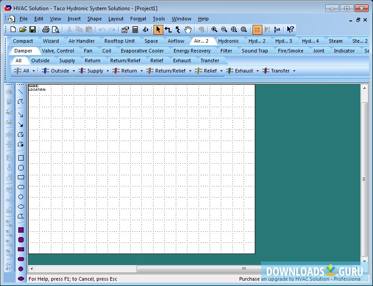This screenshot has width=373, height=286.
Task: Click the Print icon
Action: point(46,29)
